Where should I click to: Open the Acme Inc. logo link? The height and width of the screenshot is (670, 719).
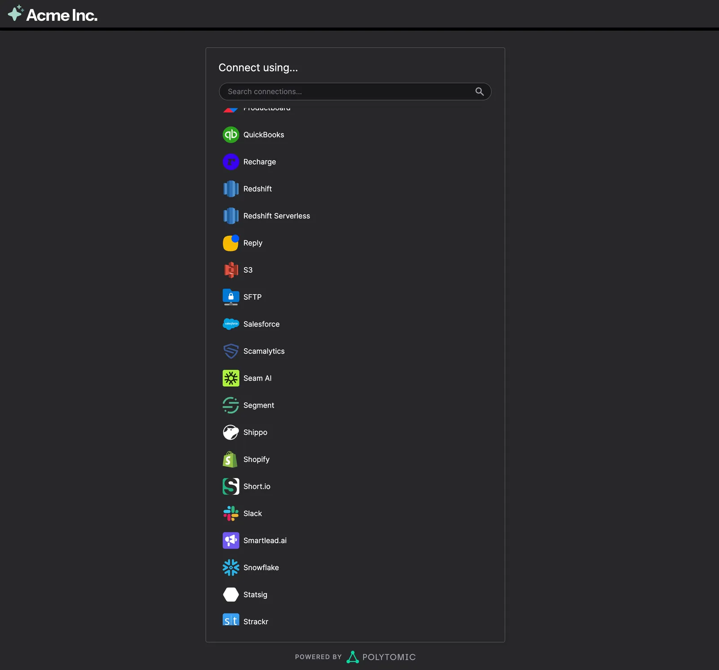pyautogui.click(x=53, y=14)
